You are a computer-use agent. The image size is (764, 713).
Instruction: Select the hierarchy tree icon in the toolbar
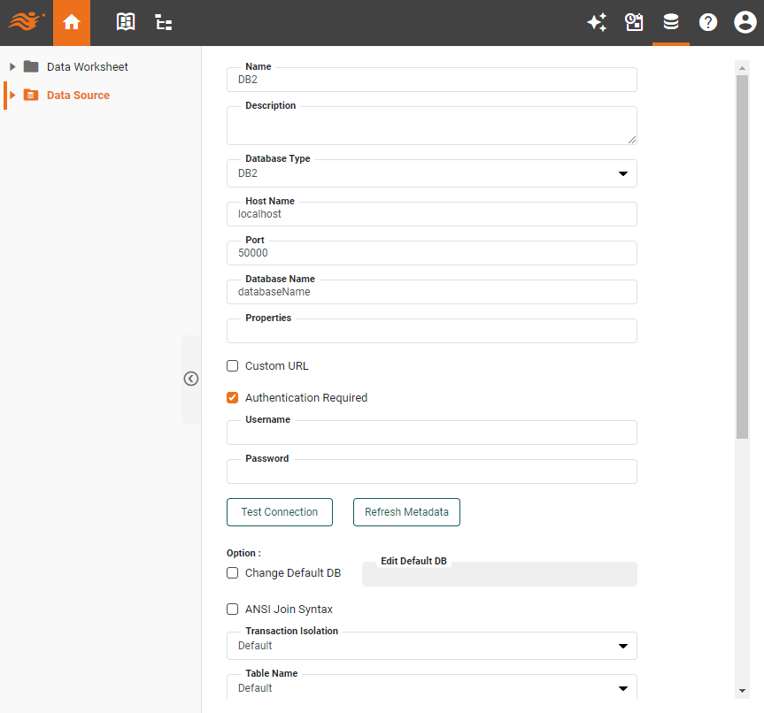pos(163,22)
